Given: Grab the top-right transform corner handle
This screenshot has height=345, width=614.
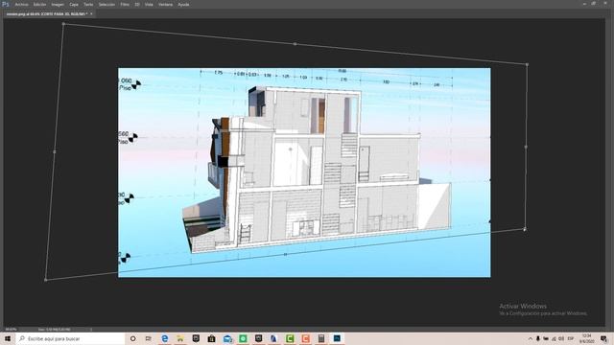Looking at the screenshot, I should 527,64.
